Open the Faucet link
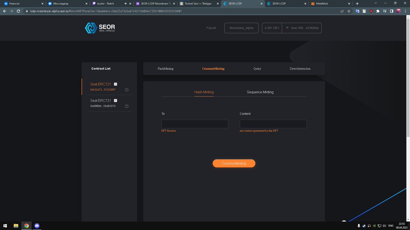Image resolution: width=410 pixels, height=230 pixels. tap(211, 28)
